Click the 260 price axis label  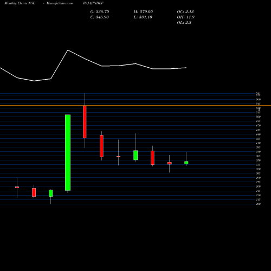pyautogui.click(x=258, y=186)
